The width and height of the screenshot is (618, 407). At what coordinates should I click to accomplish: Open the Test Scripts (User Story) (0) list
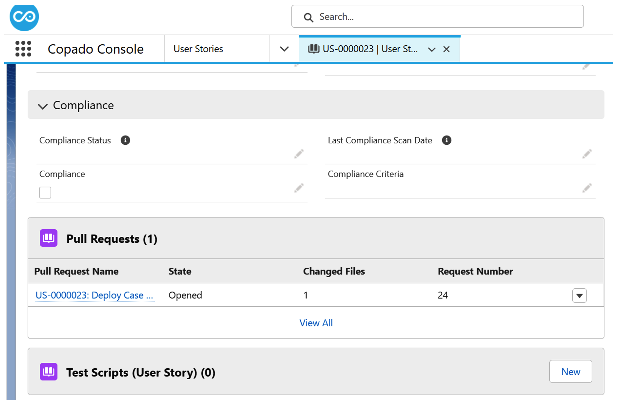(x=141, y=372)
